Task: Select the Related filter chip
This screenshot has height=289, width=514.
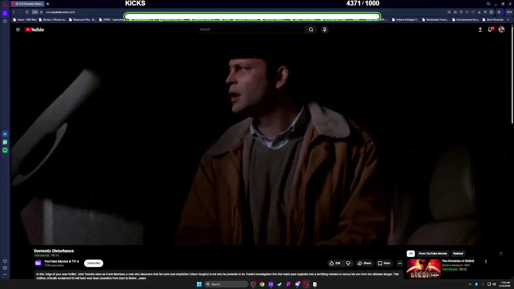Action: (458, 254)
